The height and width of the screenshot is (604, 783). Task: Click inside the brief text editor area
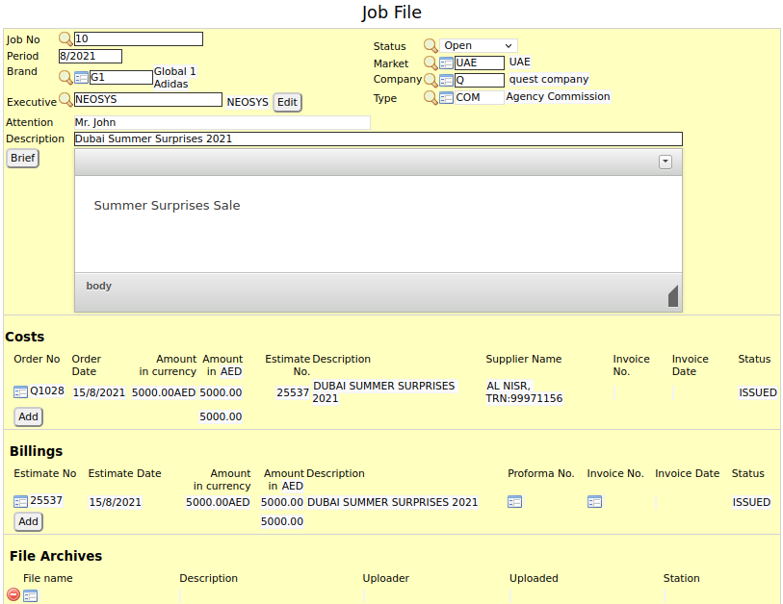(378, 224)
